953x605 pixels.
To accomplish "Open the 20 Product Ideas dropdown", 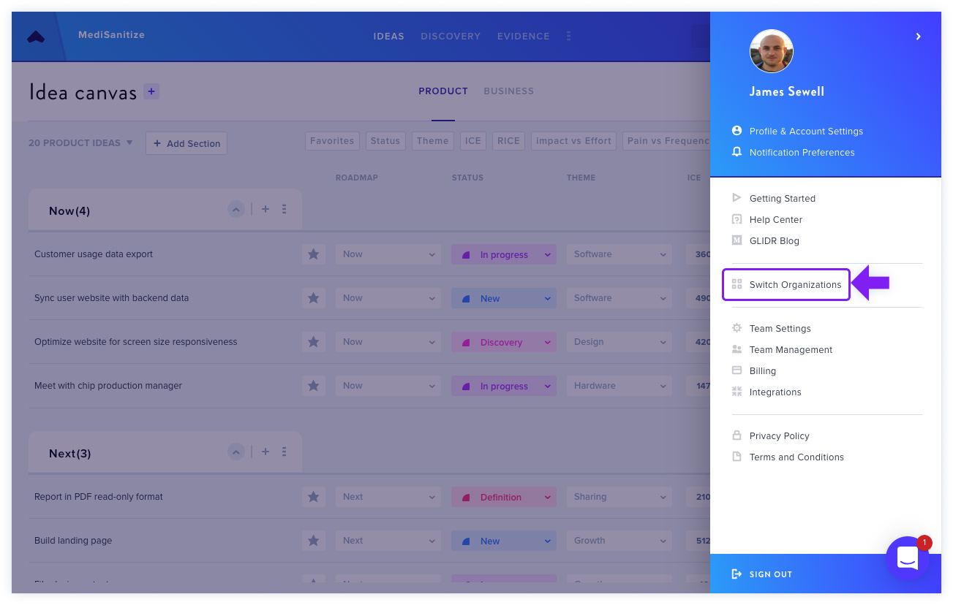I will point(80,142).
